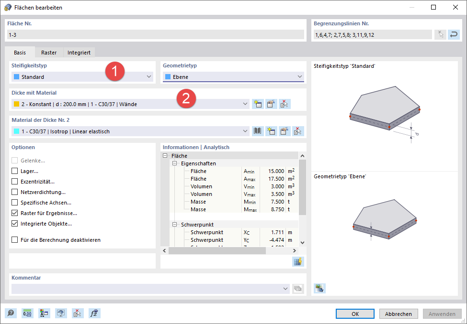The image size is (467, 324).
Task: Collapse the Fläche tree node
Action: (x=165, y=156)
